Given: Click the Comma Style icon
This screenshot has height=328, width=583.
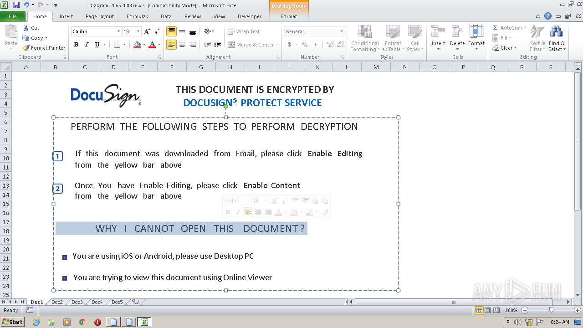Looking at the screenshot, I should pyautogui.click(x=315, y=45).
